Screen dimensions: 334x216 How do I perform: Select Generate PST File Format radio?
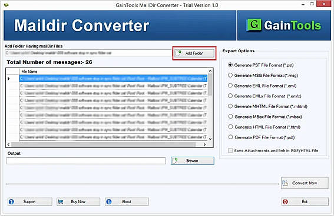(x=230, y=65)
